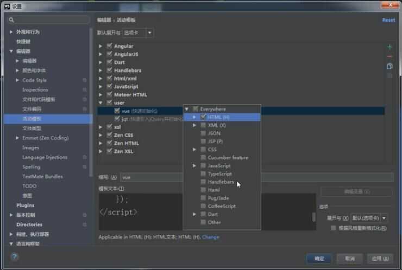This screenshot has width=402, height=270.
Task: Click the Apply (应用) button
Action: click(380, 259)
